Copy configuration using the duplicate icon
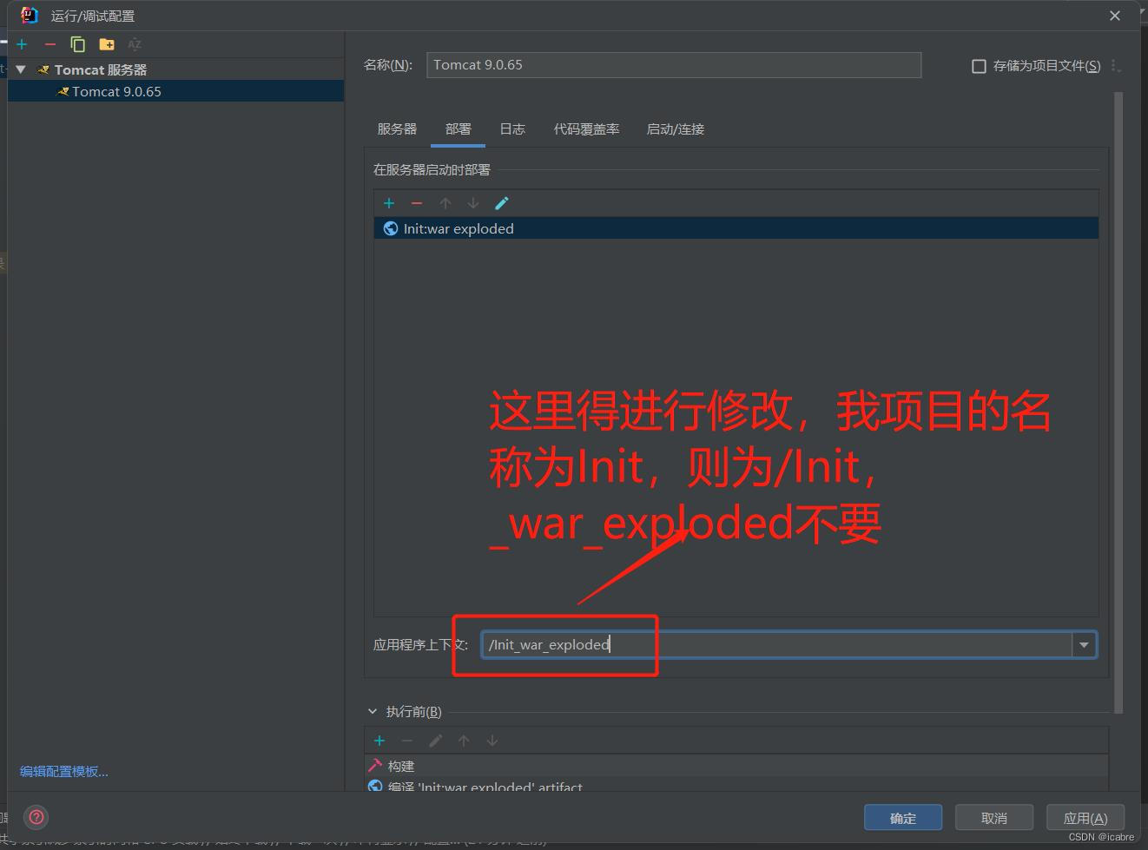 coord(77,44)
